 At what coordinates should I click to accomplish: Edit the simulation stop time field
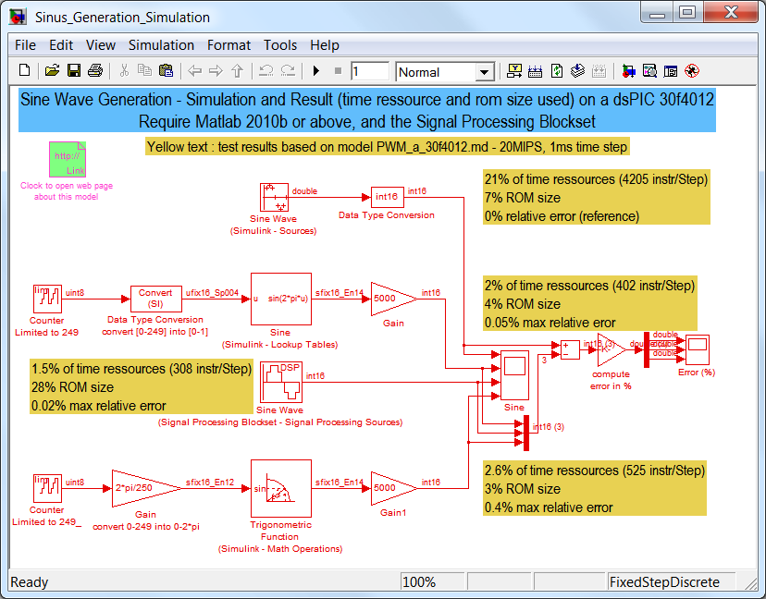pos(370,72)
